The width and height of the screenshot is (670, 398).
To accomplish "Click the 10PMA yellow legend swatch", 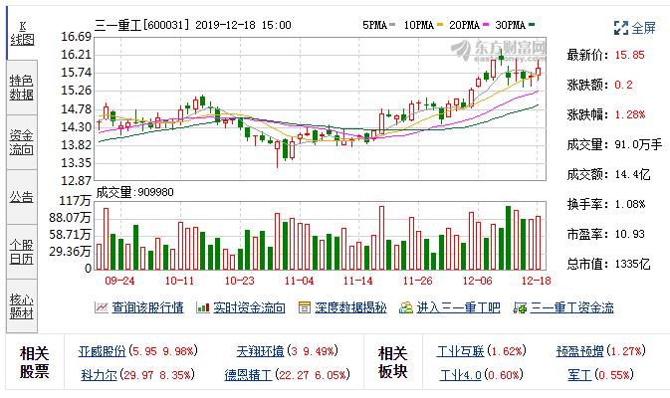I will point(441,25).
